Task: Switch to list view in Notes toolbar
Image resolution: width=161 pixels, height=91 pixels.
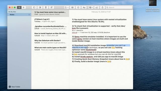Action: (19, 7)
